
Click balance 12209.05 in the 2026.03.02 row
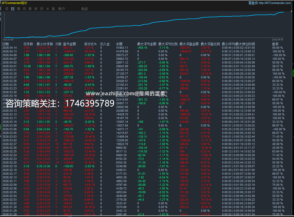tap(122, 140)
